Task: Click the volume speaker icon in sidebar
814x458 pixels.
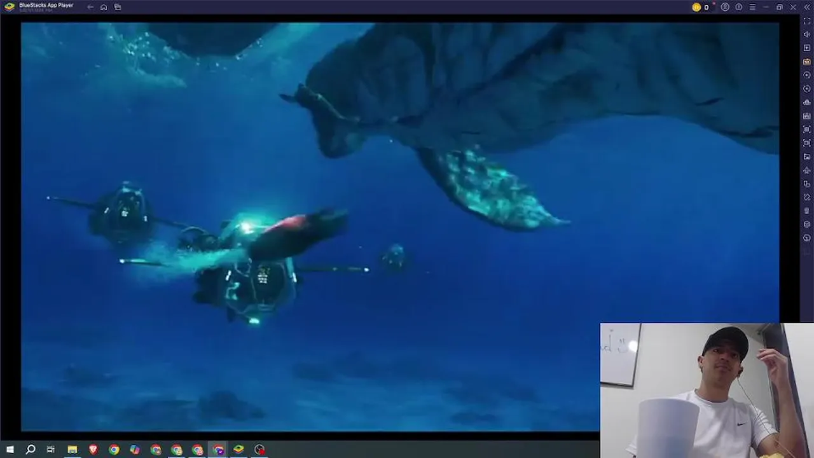Action: 807,34
